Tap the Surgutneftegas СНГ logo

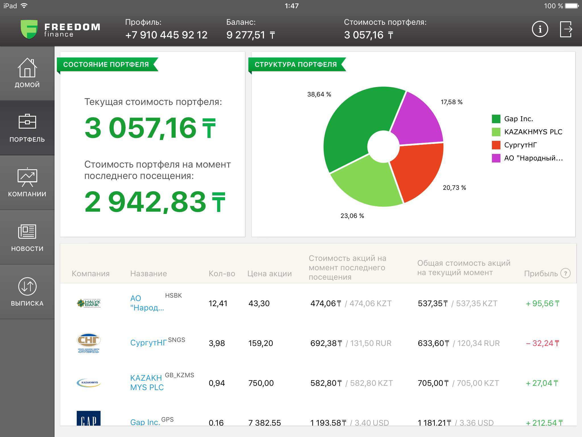(x=89, y=343)
